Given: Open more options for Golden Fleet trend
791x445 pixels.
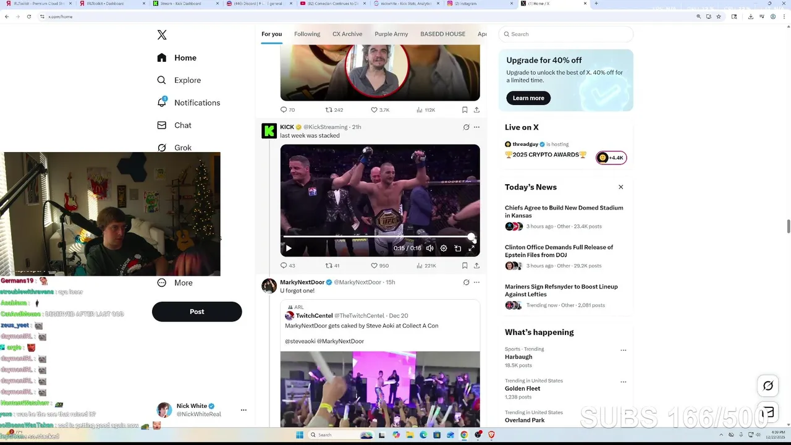Looking at the screenshot, I should [x=623, y=382].
